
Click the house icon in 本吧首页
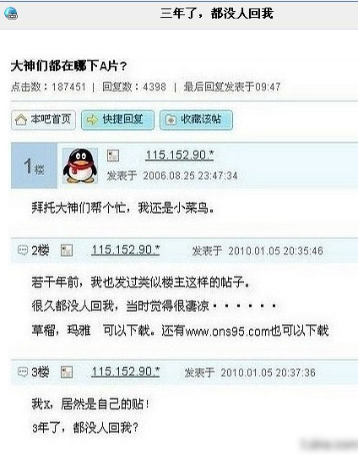(21, 120)
